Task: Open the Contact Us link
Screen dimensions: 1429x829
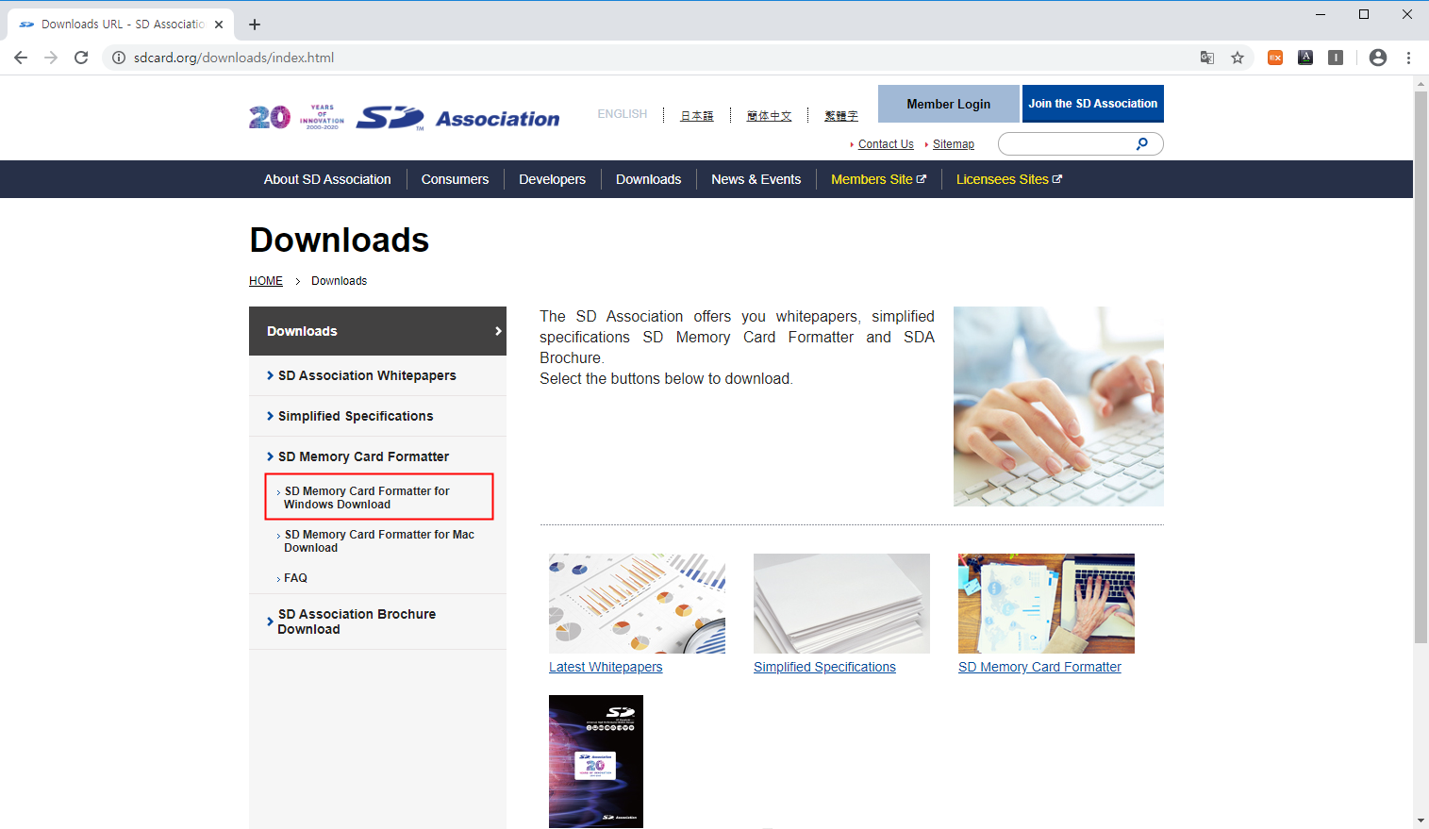Action: point(886,144)
